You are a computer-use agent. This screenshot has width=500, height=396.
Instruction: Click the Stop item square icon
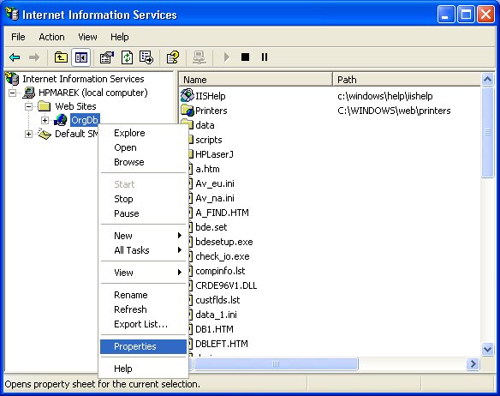[245, 57]
